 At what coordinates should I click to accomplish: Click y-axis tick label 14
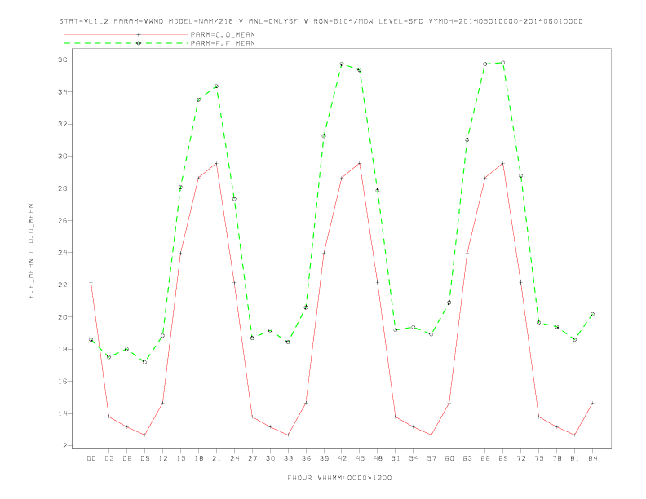point(63,413)
